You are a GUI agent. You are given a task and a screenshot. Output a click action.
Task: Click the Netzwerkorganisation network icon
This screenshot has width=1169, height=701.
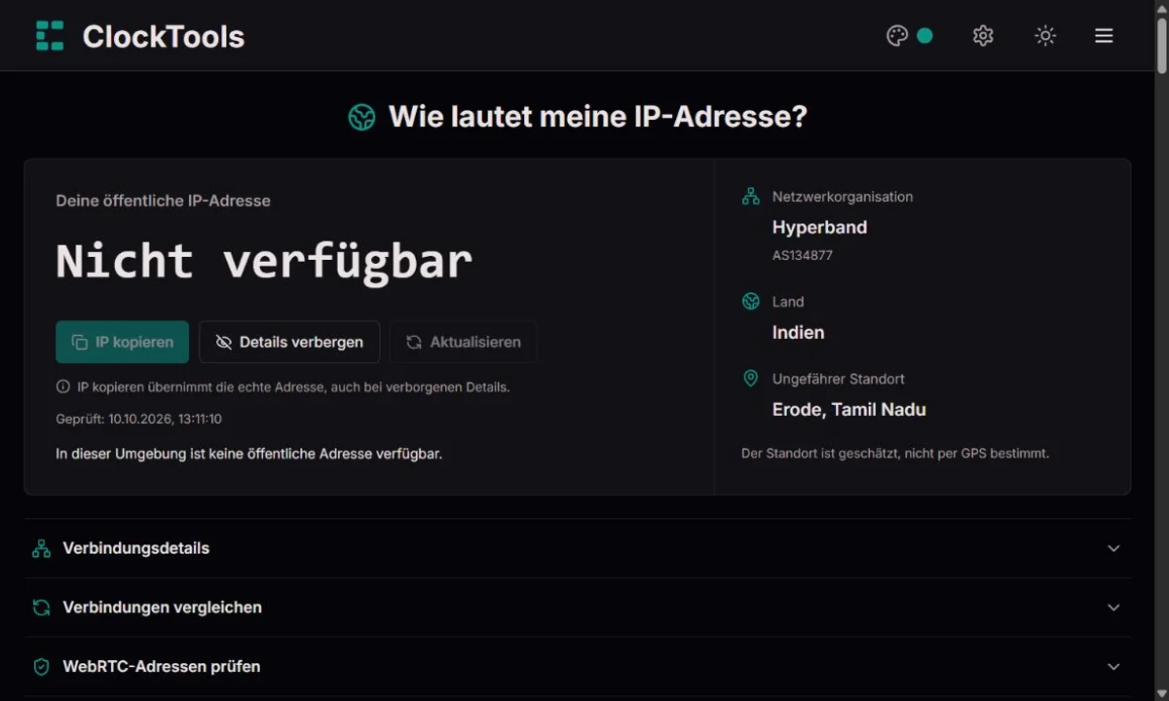click(x=751, y=197)
